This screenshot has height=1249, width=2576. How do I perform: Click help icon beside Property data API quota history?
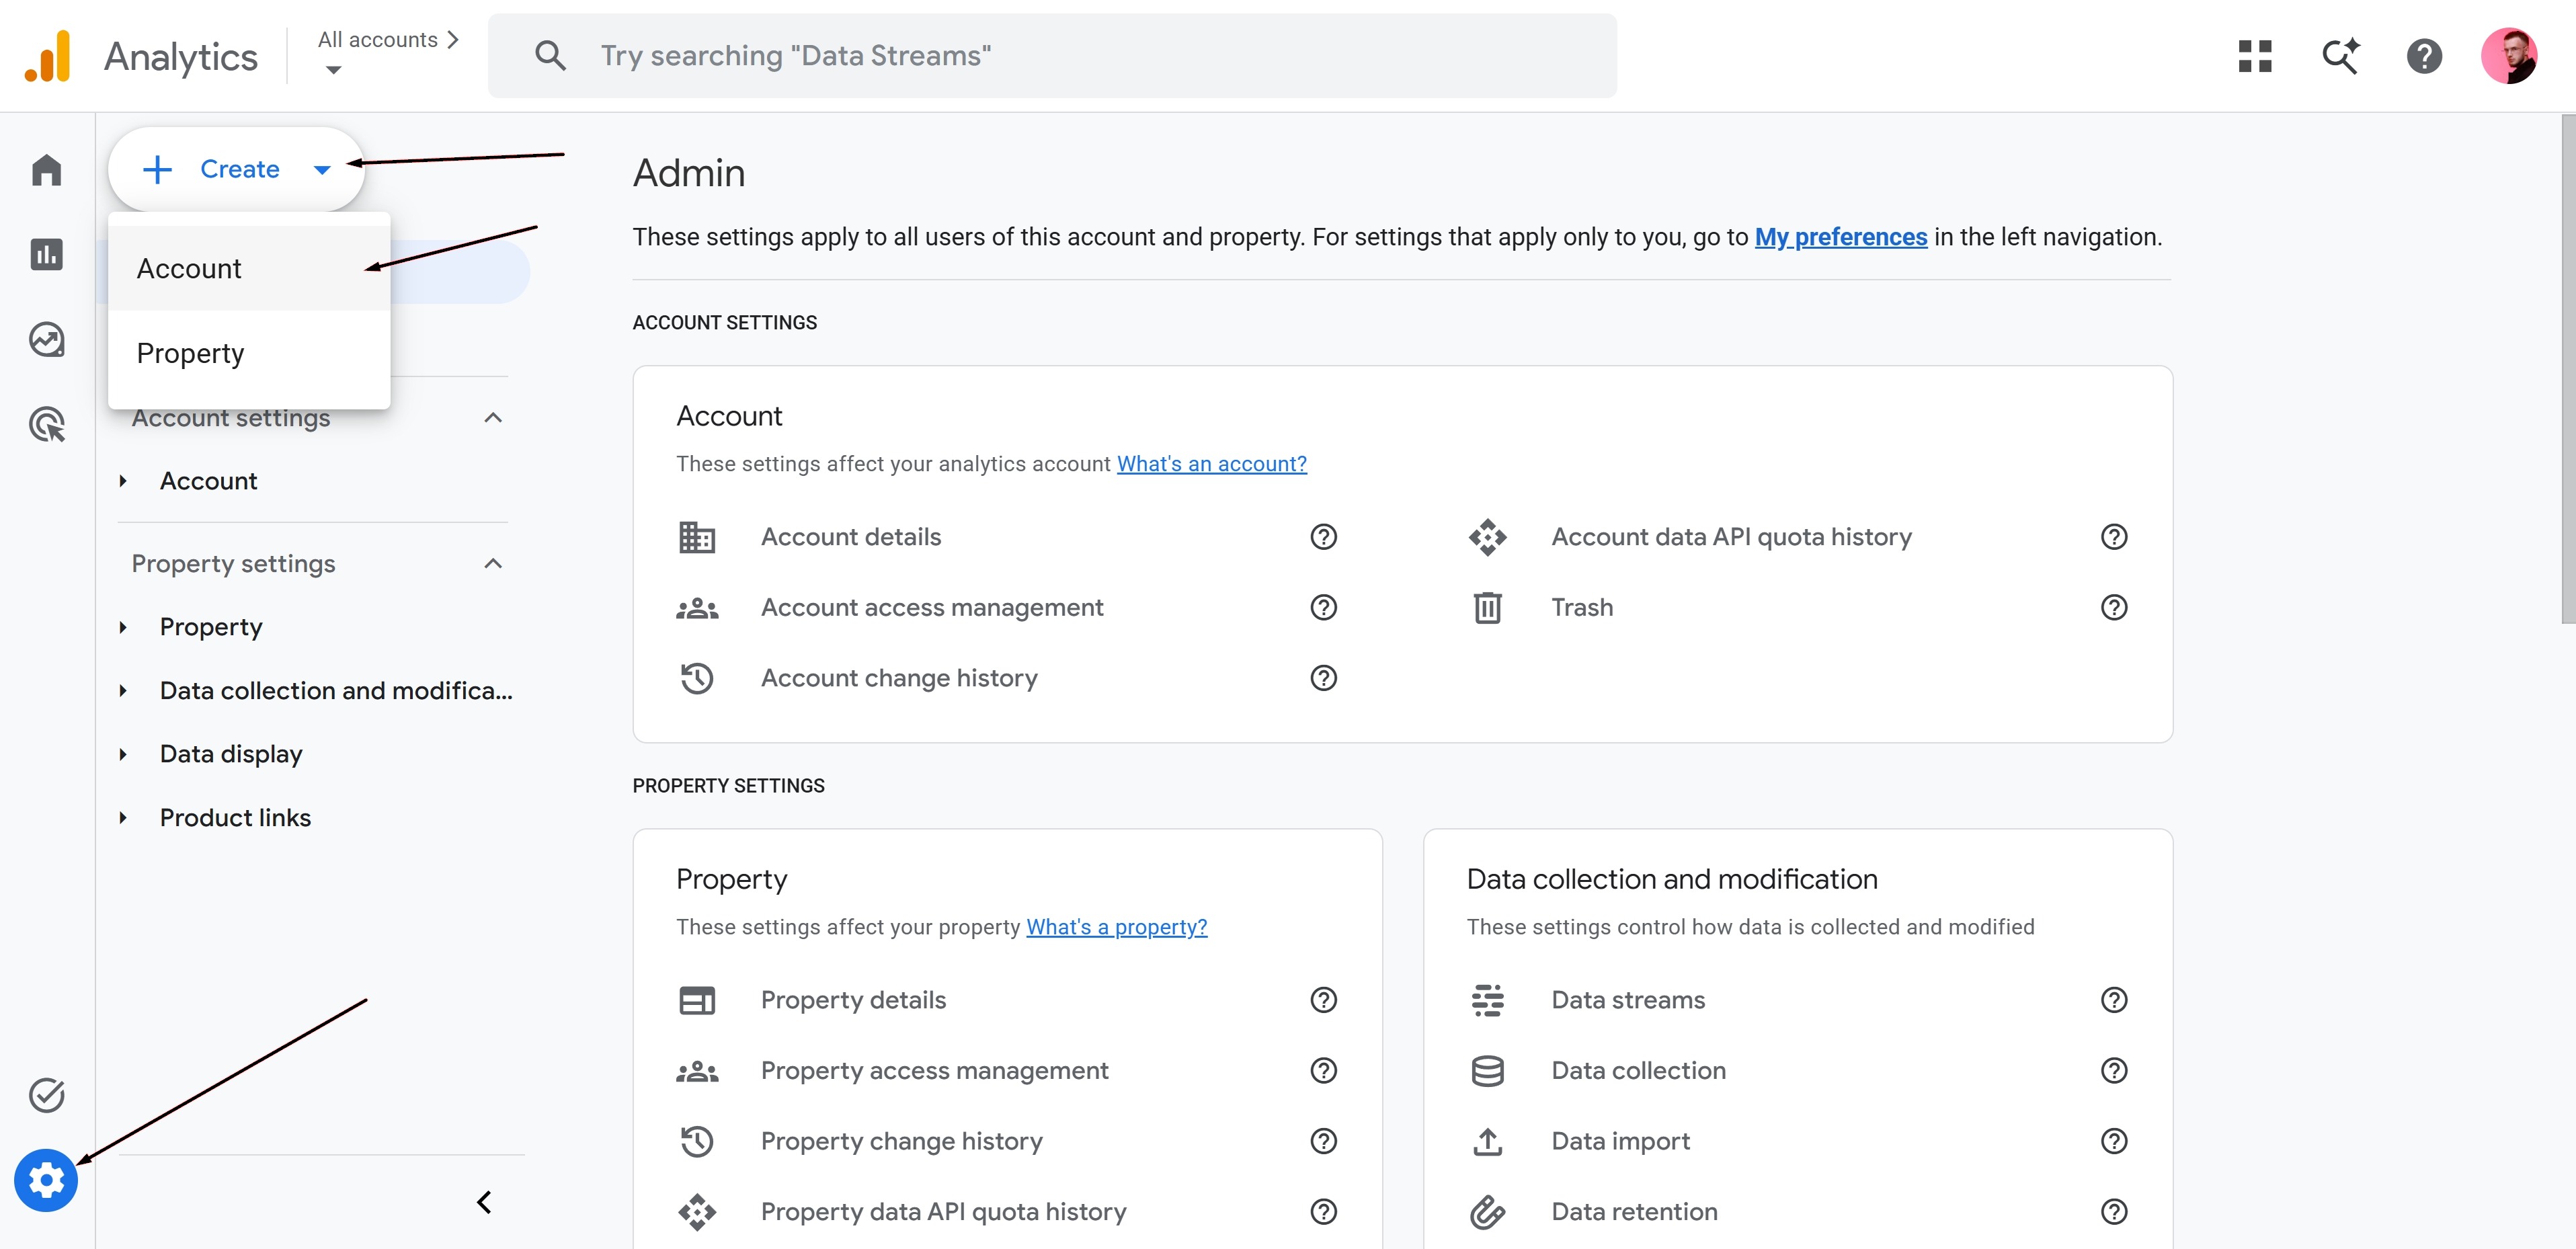point(1323,1211)
